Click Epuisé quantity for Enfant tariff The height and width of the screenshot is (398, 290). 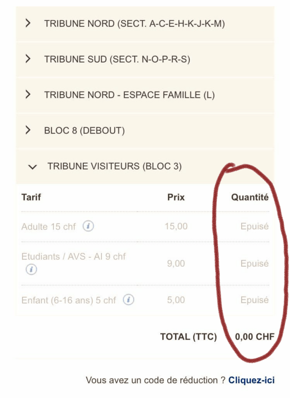[x=254, y=300]
